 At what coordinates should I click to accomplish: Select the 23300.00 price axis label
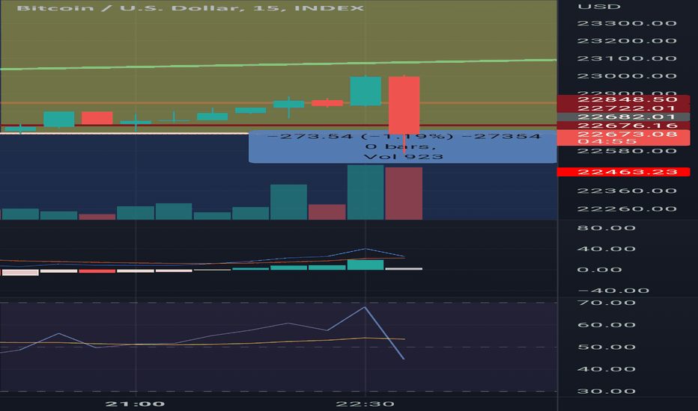tap(627, 23)
